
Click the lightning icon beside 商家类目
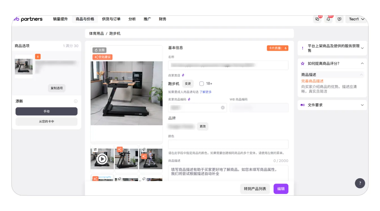click(183, 75)
